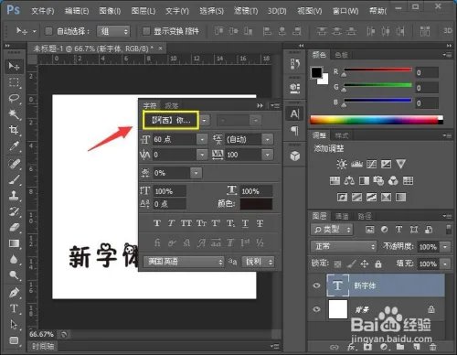Toggle Faux Italic style button
This screenshot has width=457, height=355.
[x=171, y=223]
